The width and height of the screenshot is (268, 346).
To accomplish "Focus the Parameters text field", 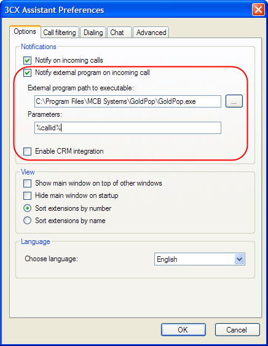I will [x=128, y=128].
